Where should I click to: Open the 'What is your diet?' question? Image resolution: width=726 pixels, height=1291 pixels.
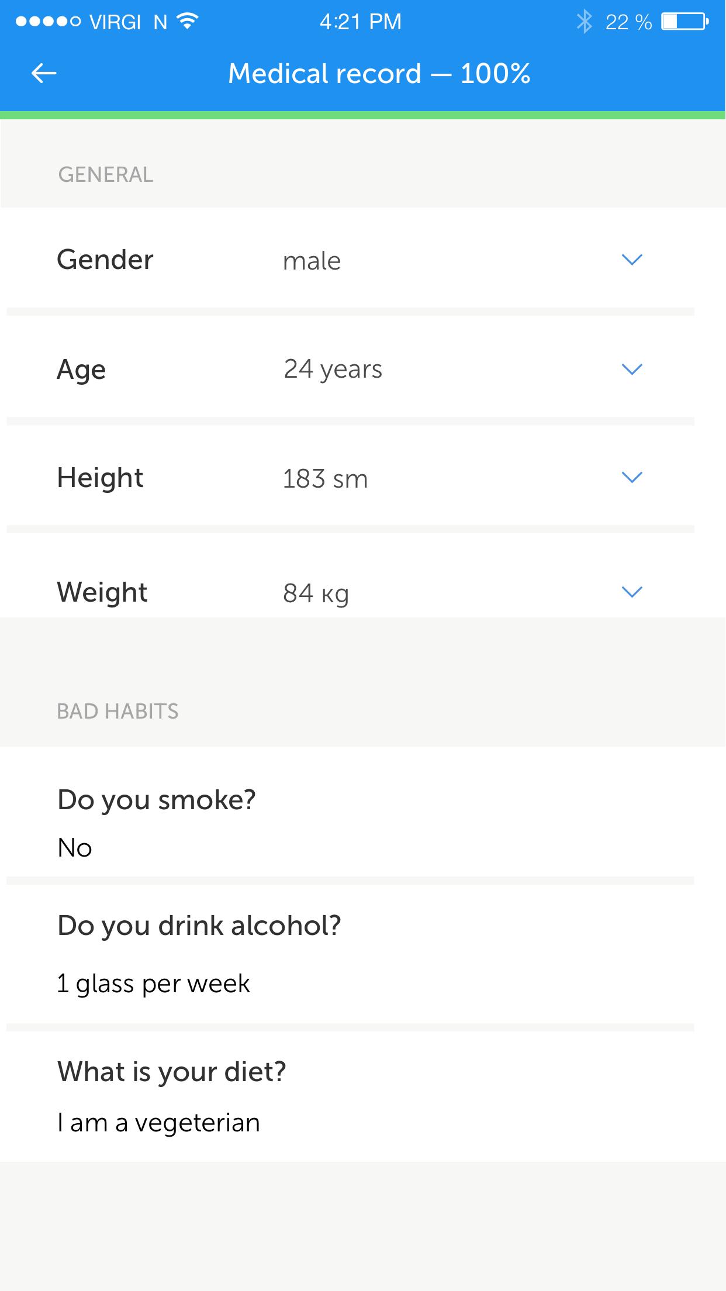[x=171, y=1072]
